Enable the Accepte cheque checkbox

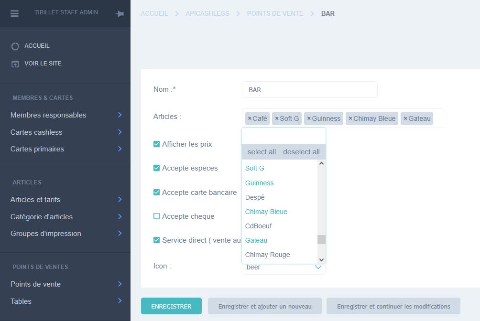tap(156, 216)
